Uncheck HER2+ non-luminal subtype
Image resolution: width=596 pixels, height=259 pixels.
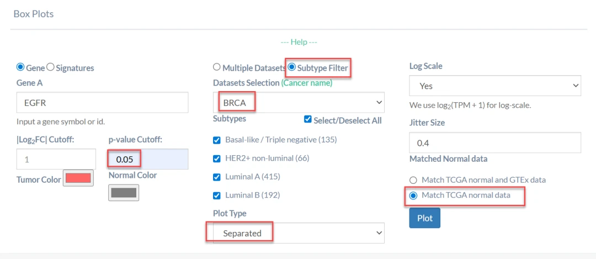(x=217, y=158)
